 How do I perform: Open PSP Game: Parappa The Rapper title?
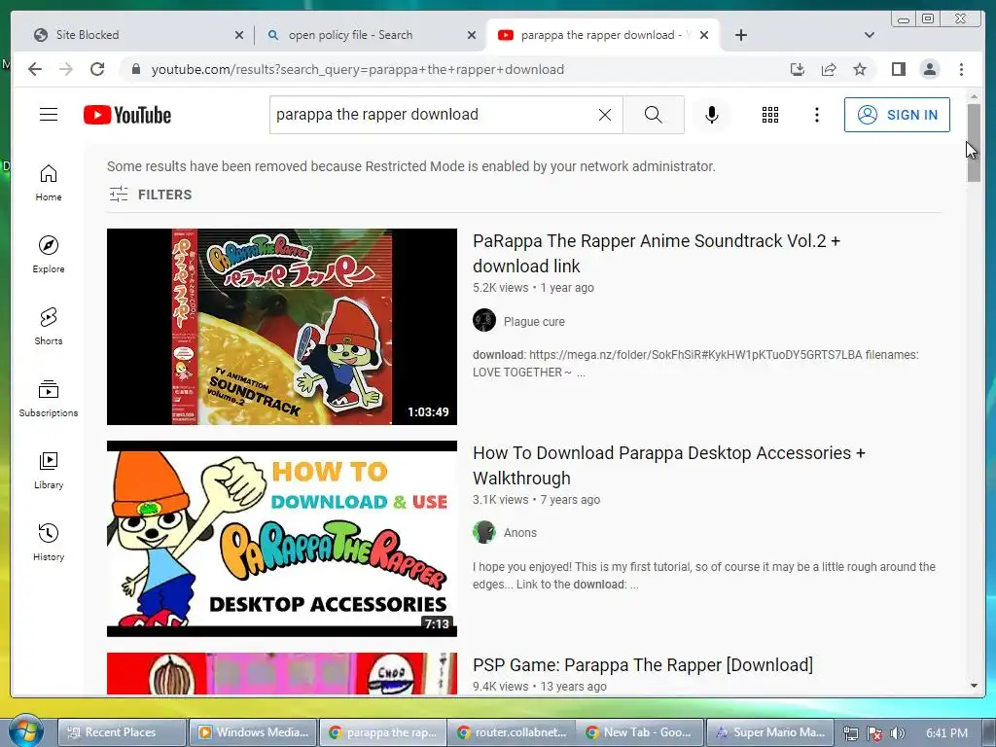tap(643, 665)
